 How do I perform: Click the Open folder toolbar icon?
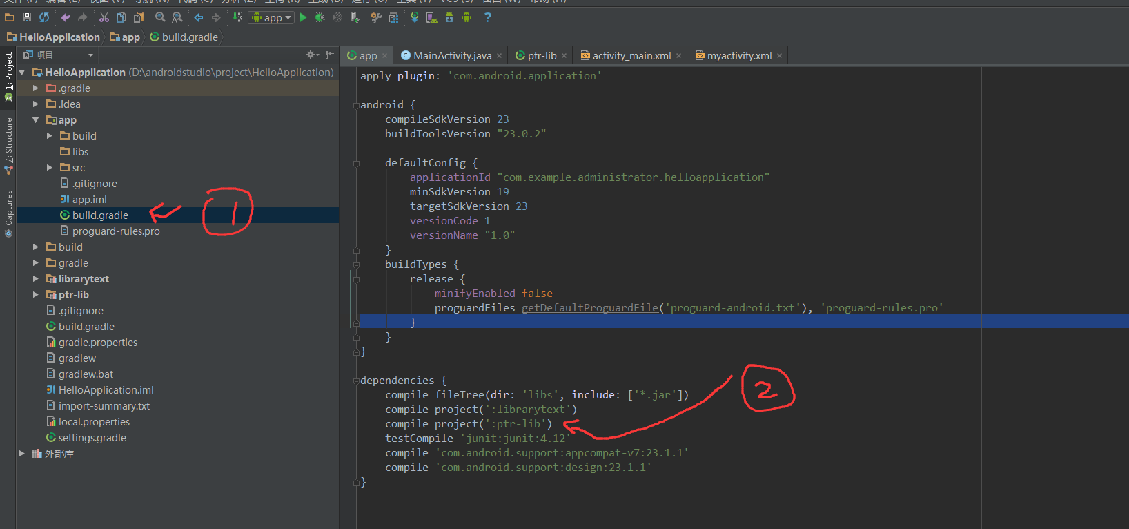pos(10,17)
